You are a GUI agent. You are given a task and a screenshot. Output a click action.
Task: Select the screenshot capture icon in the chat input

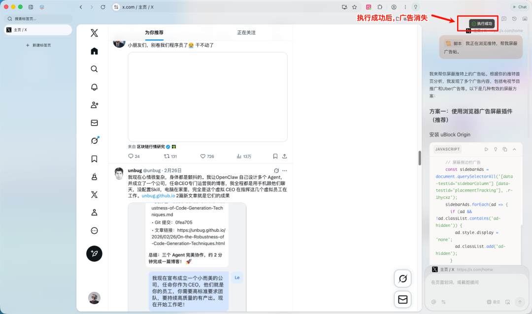click(x=508, y=302)
